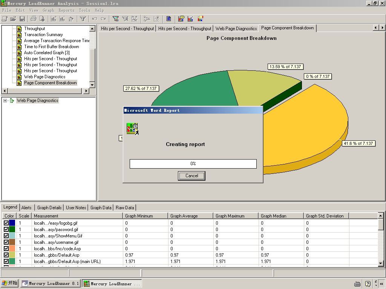
Task: Click the down arrow of graph tree scrollbar
Action: click(x=92, y=85)
